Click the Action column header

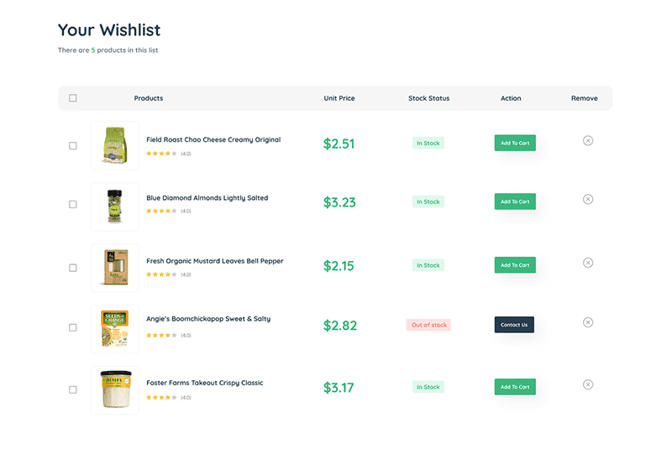pyautogui.click(x=511, y=98)
